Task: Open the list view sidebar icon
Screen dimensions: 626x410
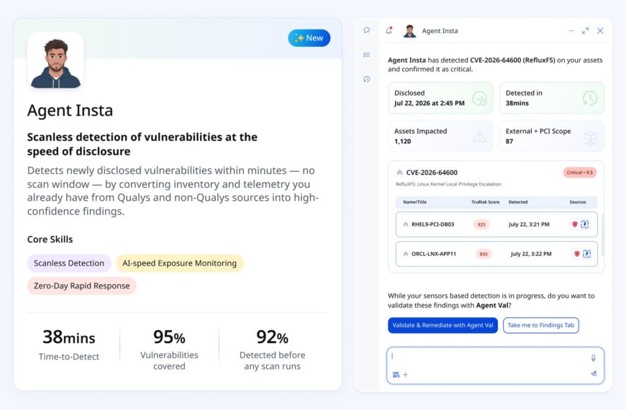Action: (366, 55)
